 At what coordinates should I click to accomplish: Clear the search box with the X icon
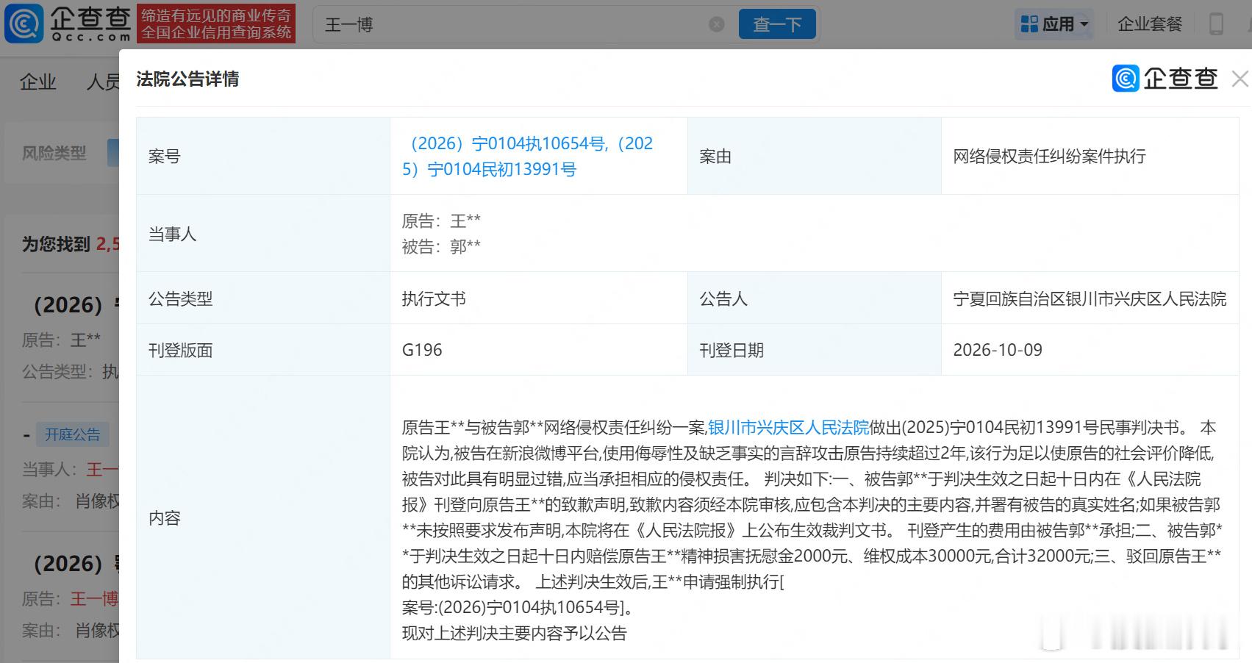(x=717, y=24)
